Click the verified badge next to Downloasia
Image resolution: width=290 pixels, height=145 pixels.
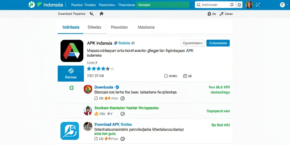click(x=117, y=87)
